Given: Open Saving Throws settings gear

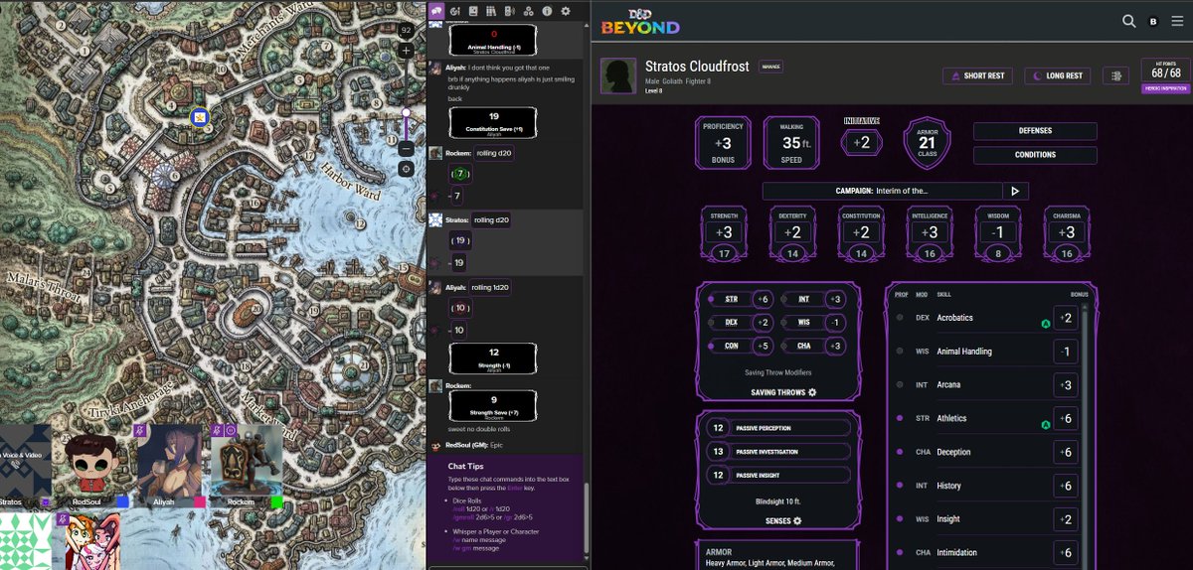Looking at the screenshot, I should tap(812, 392).
